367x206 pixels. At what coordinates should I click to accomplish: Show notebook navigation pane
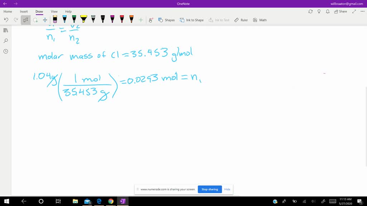6,30
